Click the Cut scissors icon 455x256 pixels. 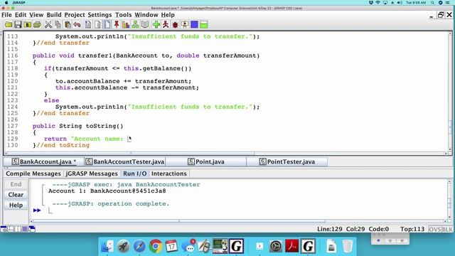(x=48, y=25)
